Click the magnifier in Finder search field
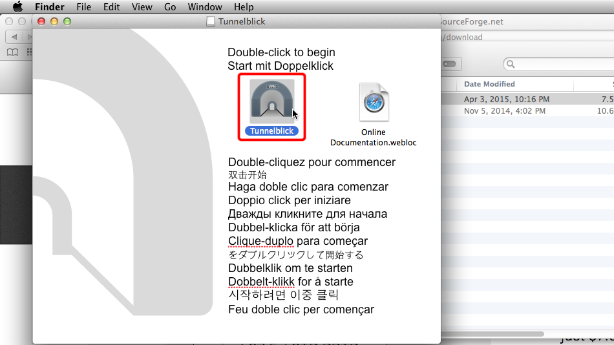The height and width of the screenshot is (345, 614). [x=511, y=64]
